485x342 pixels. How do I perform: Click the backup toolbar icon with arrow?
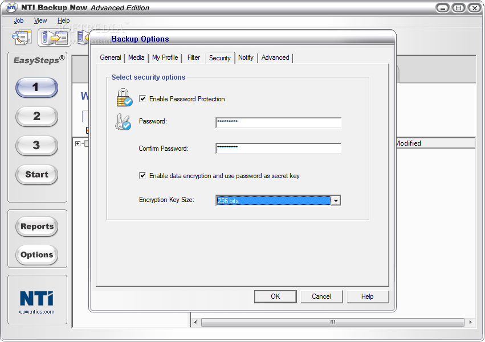(55, 38)
